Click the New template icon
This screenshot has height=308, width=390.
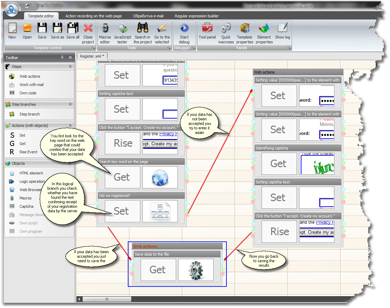(12, 31)
